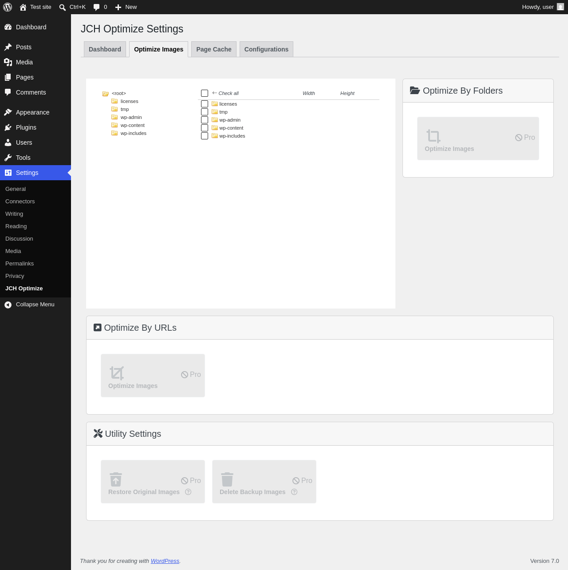Check the tmp folder checkbox
The height and width of the screenshot is (570, 568).
coord(205,112)
